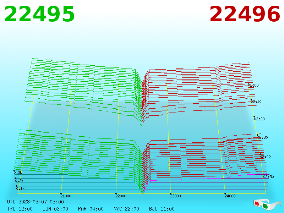The width and height of the screenshot is (284, 213).
Task: Click the green 22495 bid price
Action: coord(39,14)
